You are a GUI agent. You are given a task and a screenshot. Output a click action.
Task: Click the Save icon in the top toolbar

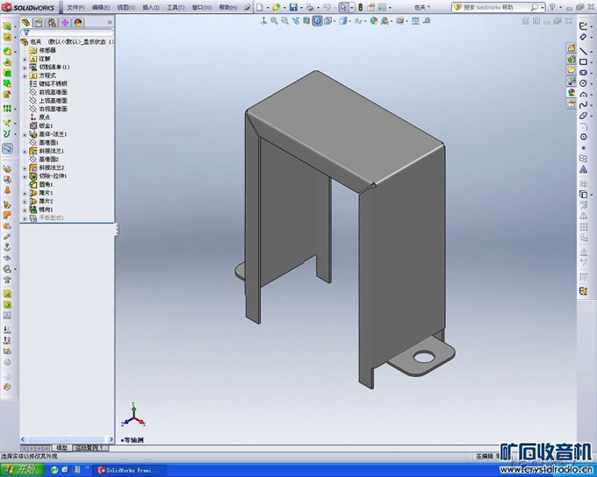293,7
